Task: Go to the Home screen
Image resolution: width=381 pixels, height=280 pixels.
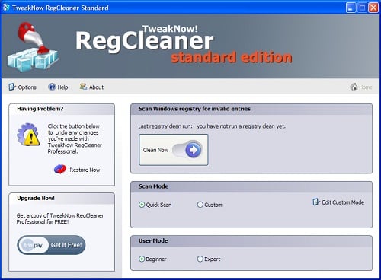Action: [x=361, y=87]
